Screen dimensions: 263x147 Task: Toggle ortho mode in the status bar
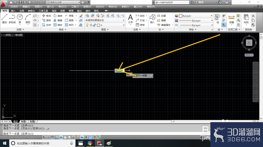[57, 137]
